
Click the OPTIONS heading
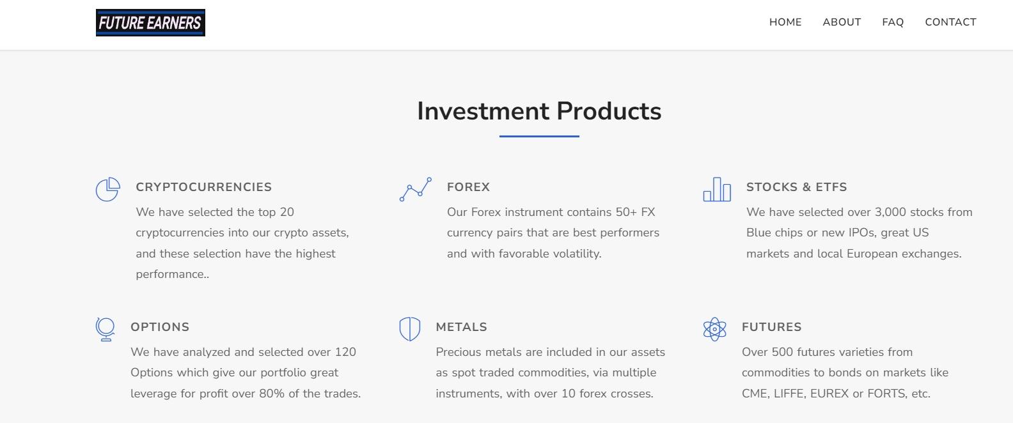point(160,327)
